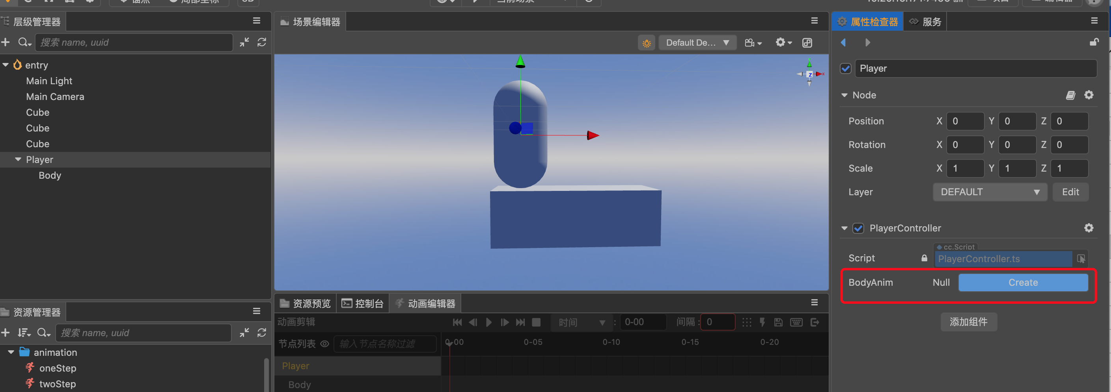
Task: Toggle the Player node active checkbox
Action: 845,68
